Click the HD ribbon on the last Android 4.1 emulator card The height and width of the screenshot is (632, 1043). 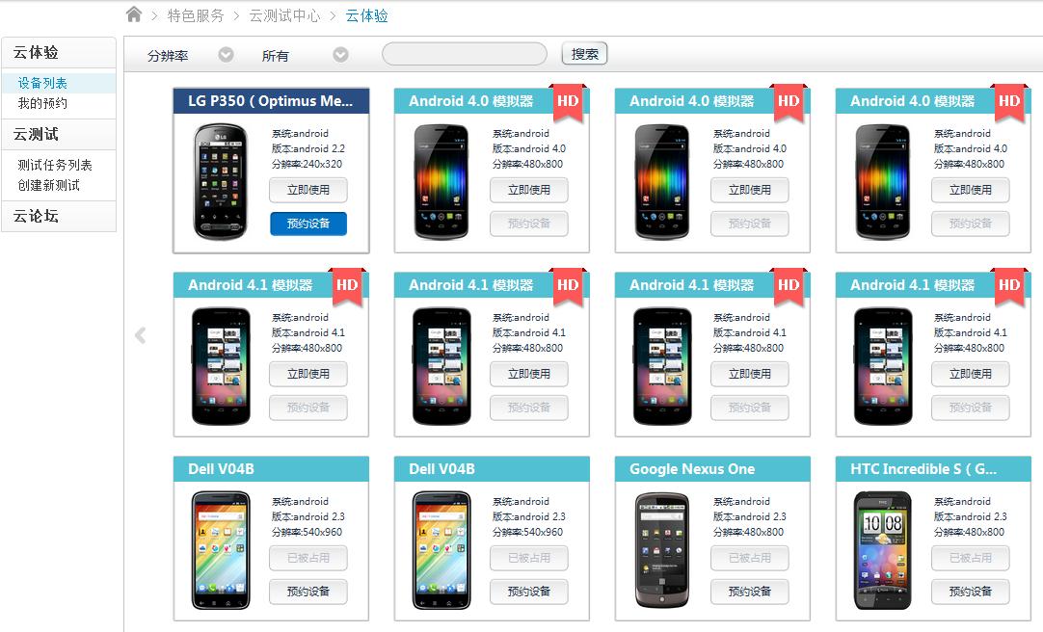(x=1009, y=286)
